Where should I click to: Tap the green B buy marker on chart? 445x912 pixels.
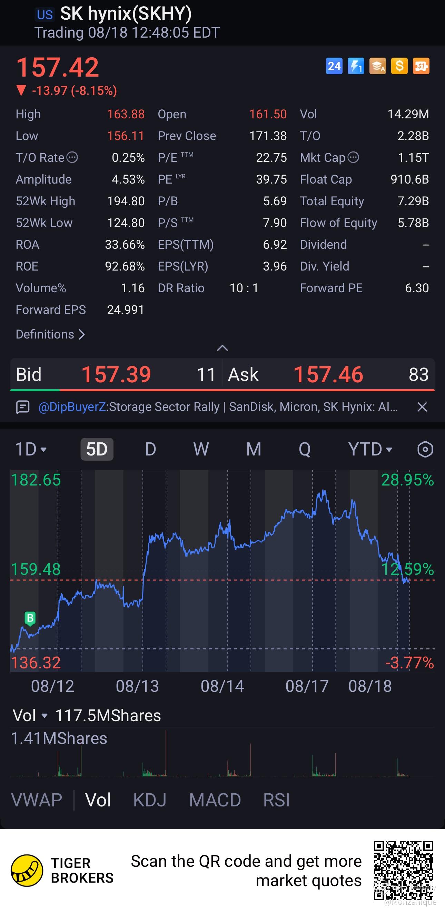(30, 618)
